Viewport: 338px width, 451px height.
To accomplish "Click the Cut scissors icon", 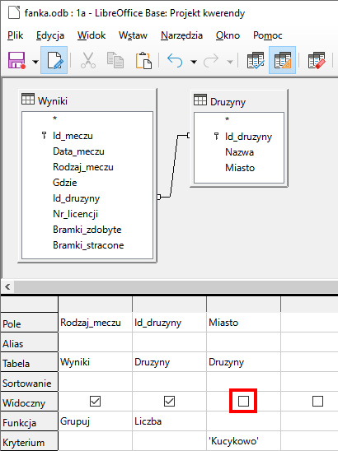I will [x=88, y=60].
